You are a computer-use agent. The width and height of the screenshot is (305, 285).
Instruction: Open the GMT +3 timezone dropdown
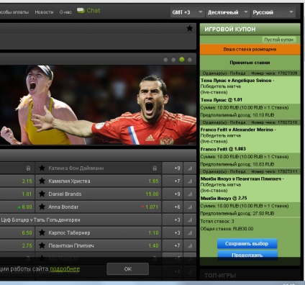tap(187, 12)
